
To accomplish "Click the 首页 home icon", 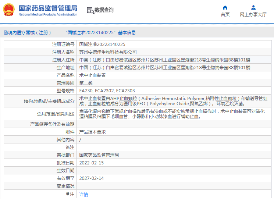I will pos(225,7).
